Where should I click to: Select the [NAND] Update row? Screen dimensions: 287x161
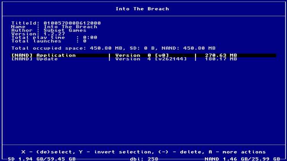click(143, 59)
